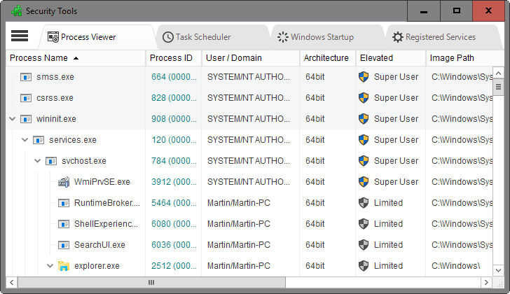The image size is (510, 294).
Task: Toggle sort arrow on Process Name column
Action: coord(76,58)
